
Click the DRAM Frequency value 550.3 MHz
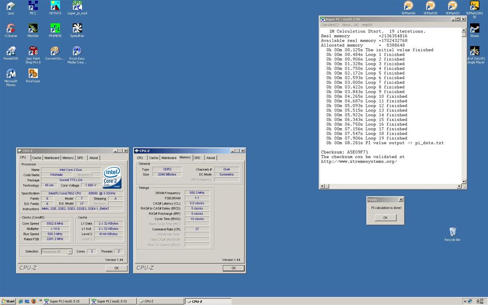click(197, 193)
